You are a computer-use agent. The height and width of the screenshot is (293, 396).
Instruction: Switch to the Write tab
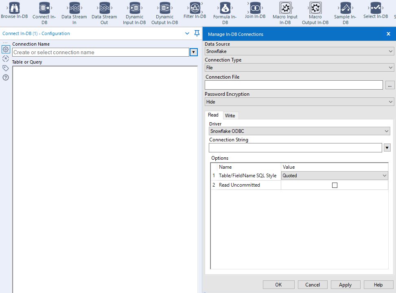(230, 116)
